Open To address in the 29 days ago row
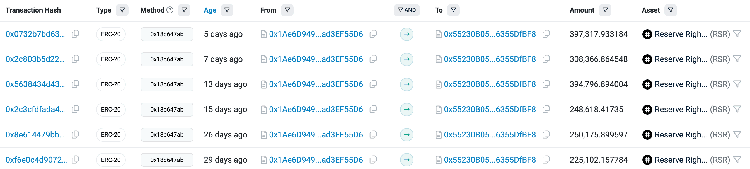 click(x=489, y=160)
